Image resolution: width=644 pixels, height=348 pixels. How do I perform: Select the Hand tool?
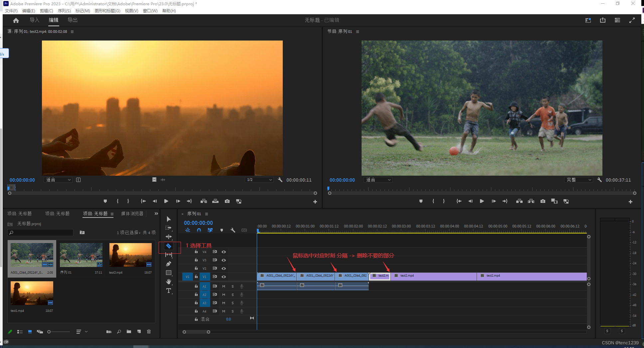[169, 282]
